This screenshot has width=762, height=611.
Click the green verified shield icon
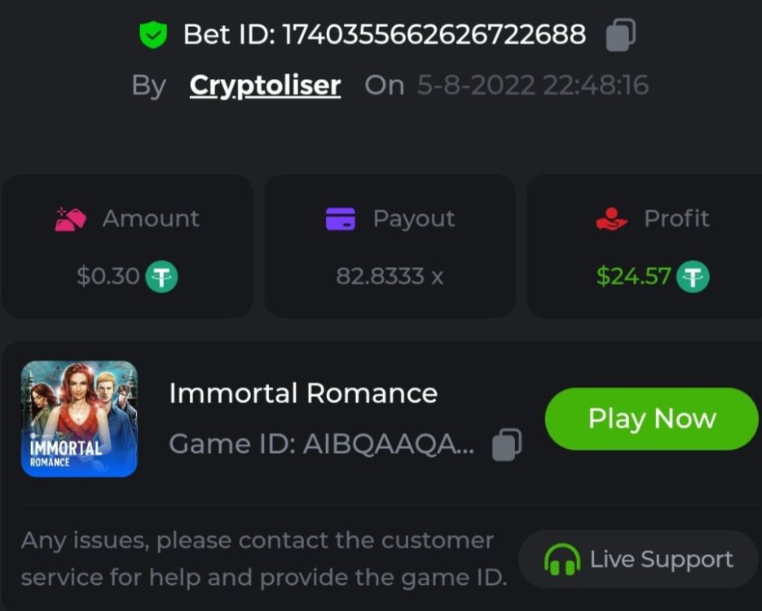tap(152, 34)
